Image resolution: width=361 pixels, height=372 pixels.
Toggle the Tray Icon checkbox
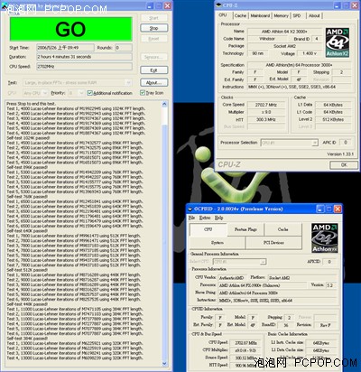pos(143,93)
